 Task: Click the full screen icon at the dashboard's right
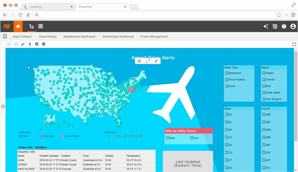(294, 44)
